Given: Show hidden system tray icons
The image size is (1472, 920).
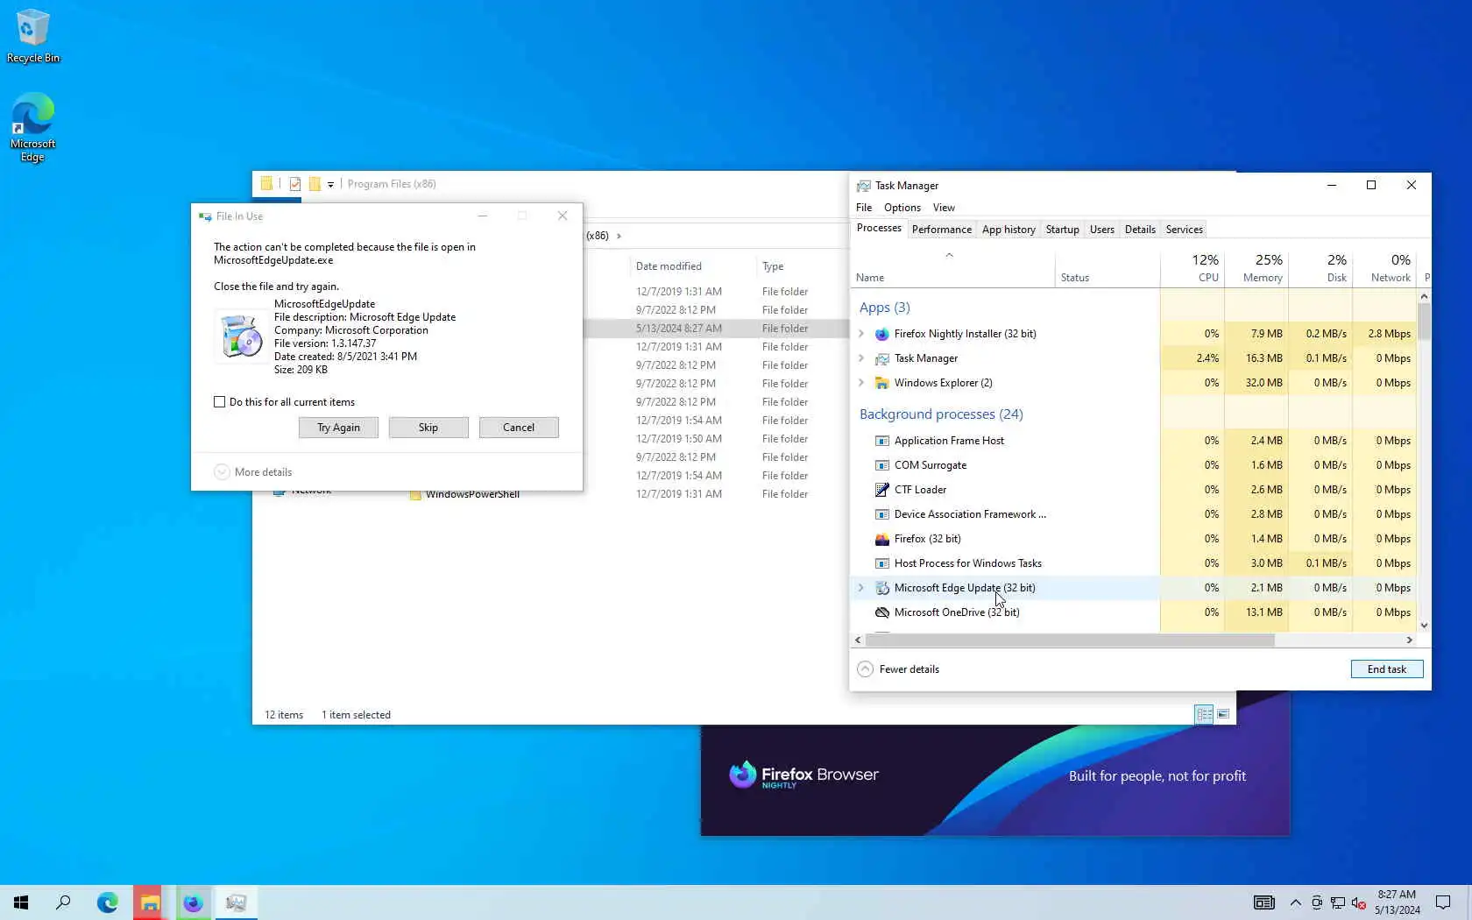Looking at the screenshot, I should click(1295, 902).
